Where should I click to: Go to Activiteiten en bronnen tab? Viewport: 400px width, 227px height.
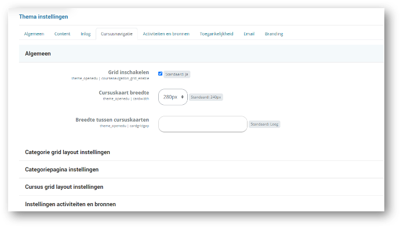coord(166,34)
